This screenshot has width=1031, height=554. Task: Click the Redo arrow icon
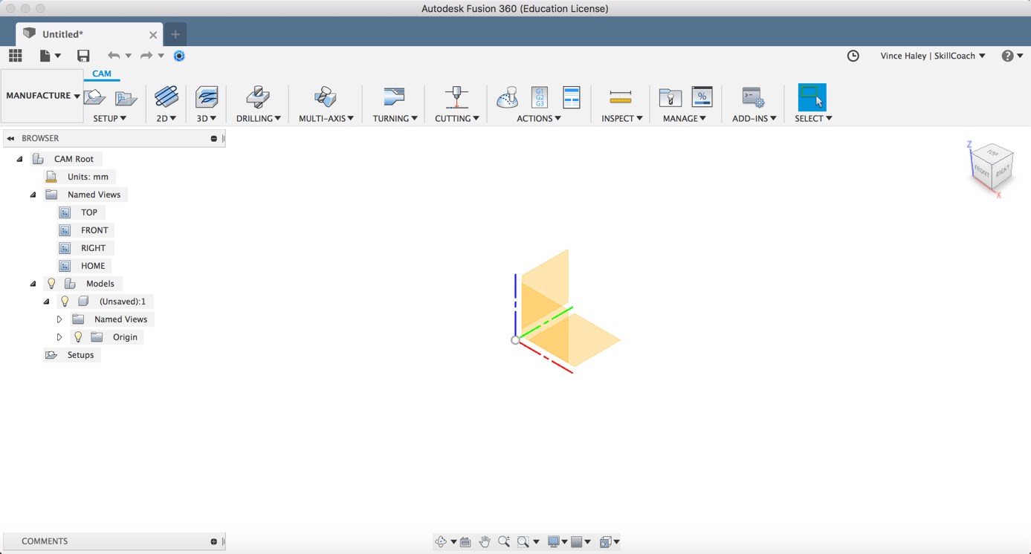(x=146, y=56)
